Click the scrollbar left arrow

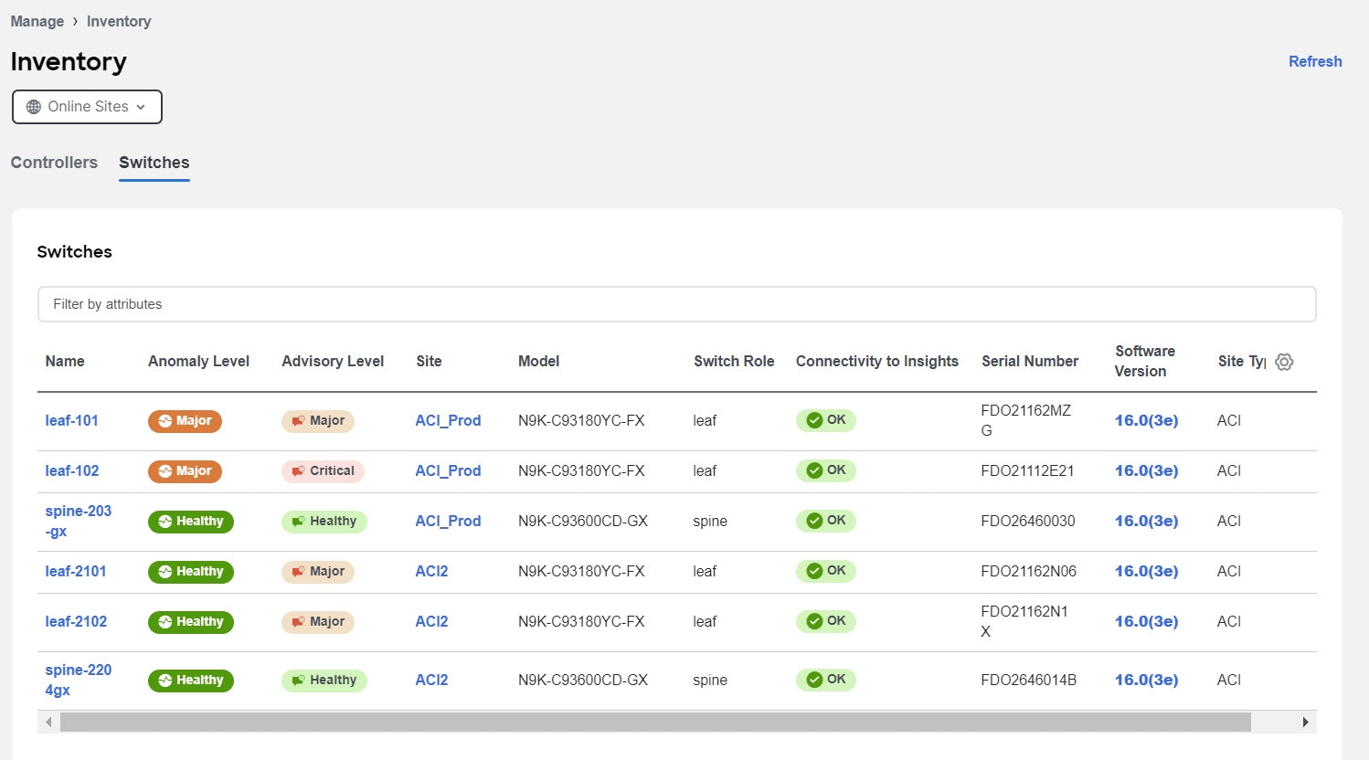coord(48,723)
